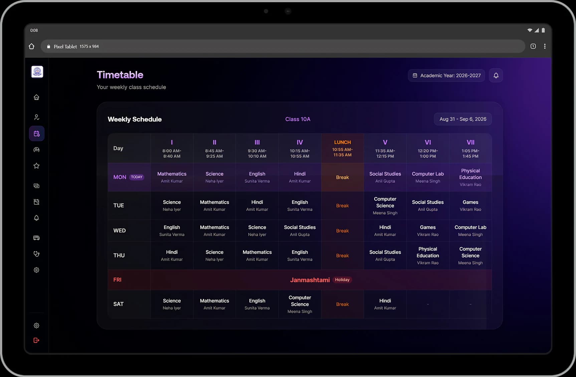The height and width of the screenshot is (377, 576).
Task: Click the star icon in the sidebar
Action: point(36,166)
